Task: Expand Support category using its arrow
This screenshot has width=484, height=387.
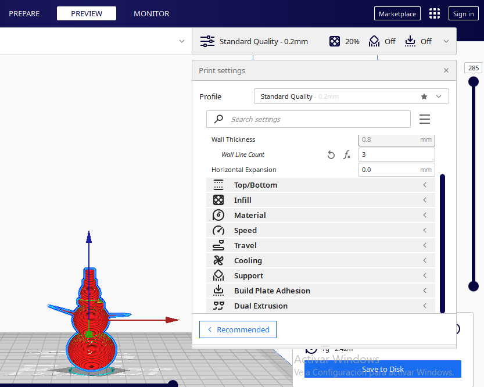Action: pos(425,275)
